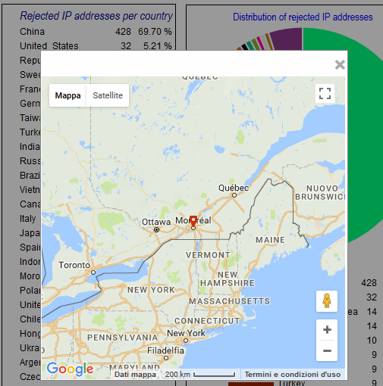Click the MAINE state label
Image resolution: width=383 pixels, height=386 pixels.
pyautogui.click(x=270, y=240)
